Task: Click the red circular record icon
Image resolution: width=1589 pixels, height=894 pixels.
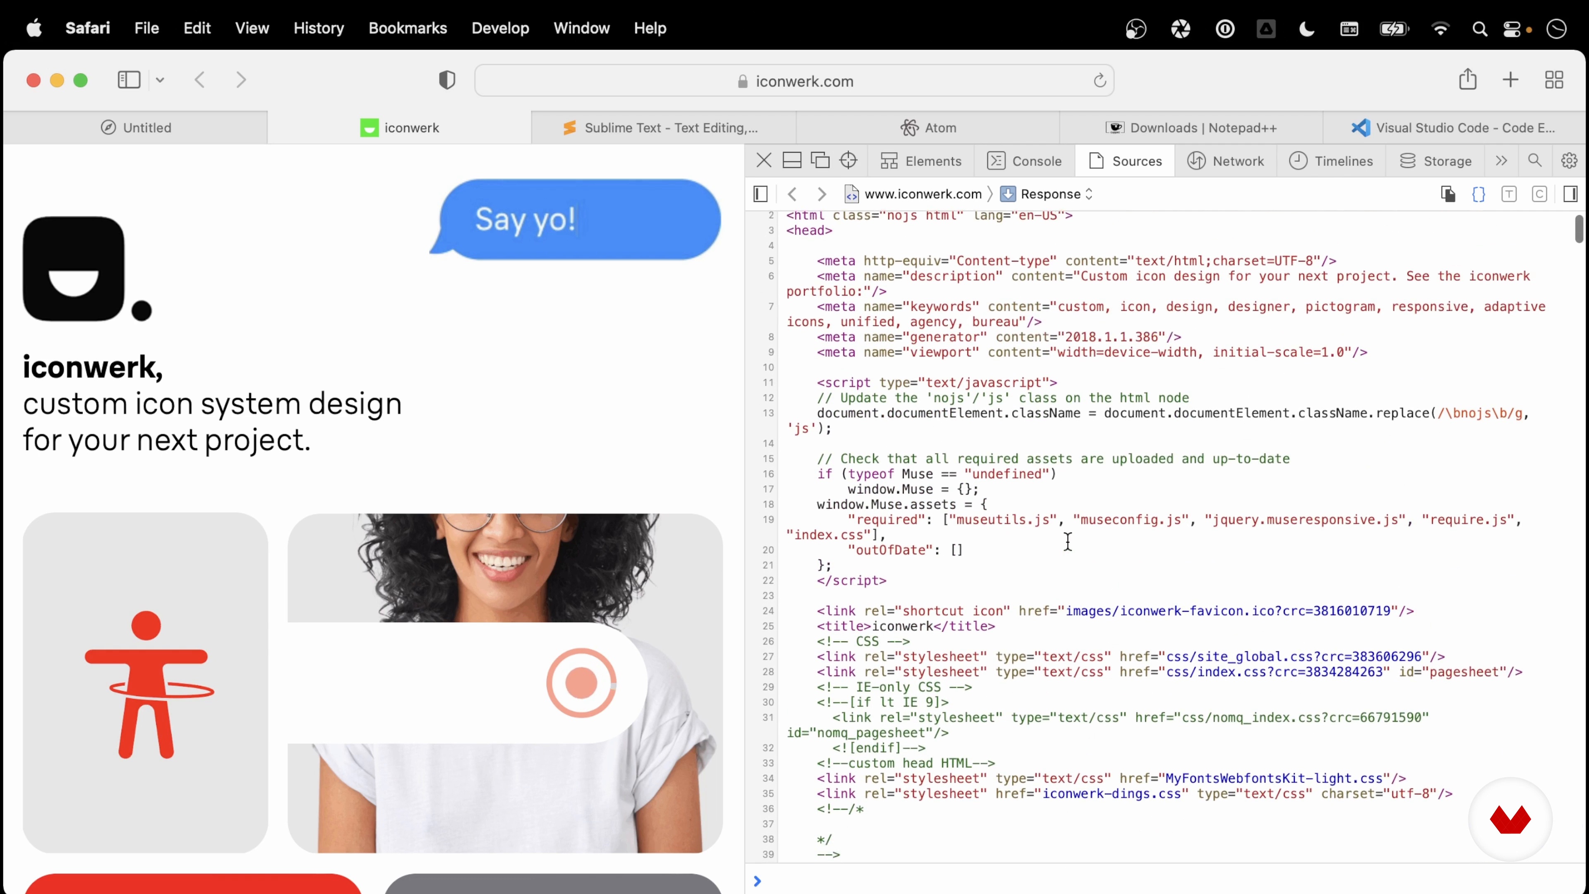Action: click(581, 683)
